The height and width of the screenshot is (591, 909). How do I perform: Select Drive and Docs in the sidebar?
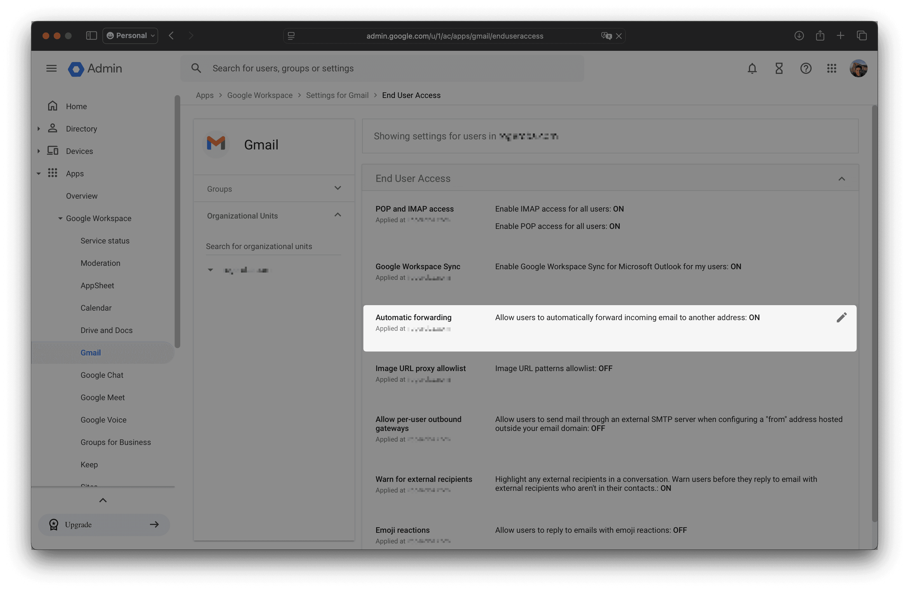107,330
